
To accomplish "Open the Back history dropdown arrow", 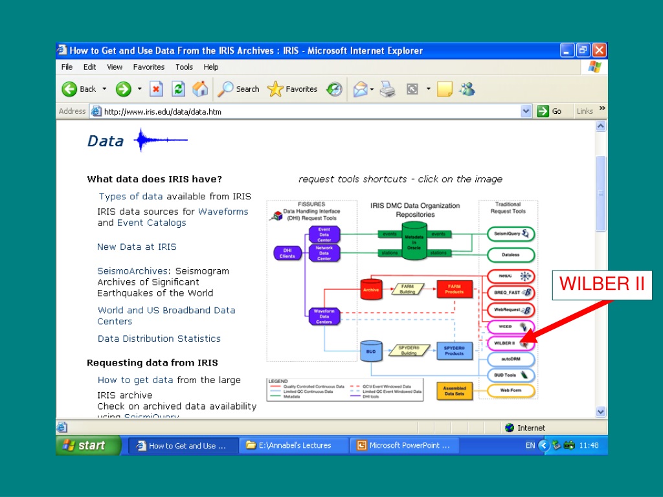I will click(104, 89).
